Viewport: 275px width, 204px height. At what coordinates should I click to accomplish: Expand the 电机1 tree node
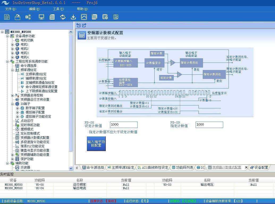pos(12,45)
